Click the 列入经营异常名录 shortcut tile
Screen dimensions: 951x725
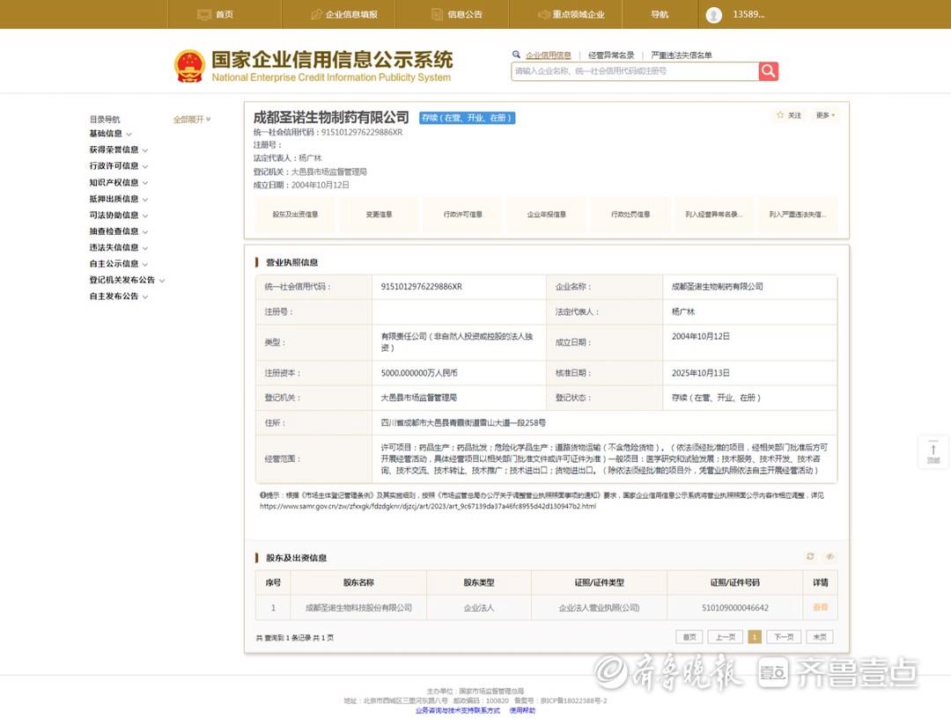click(x=714, y=214)
